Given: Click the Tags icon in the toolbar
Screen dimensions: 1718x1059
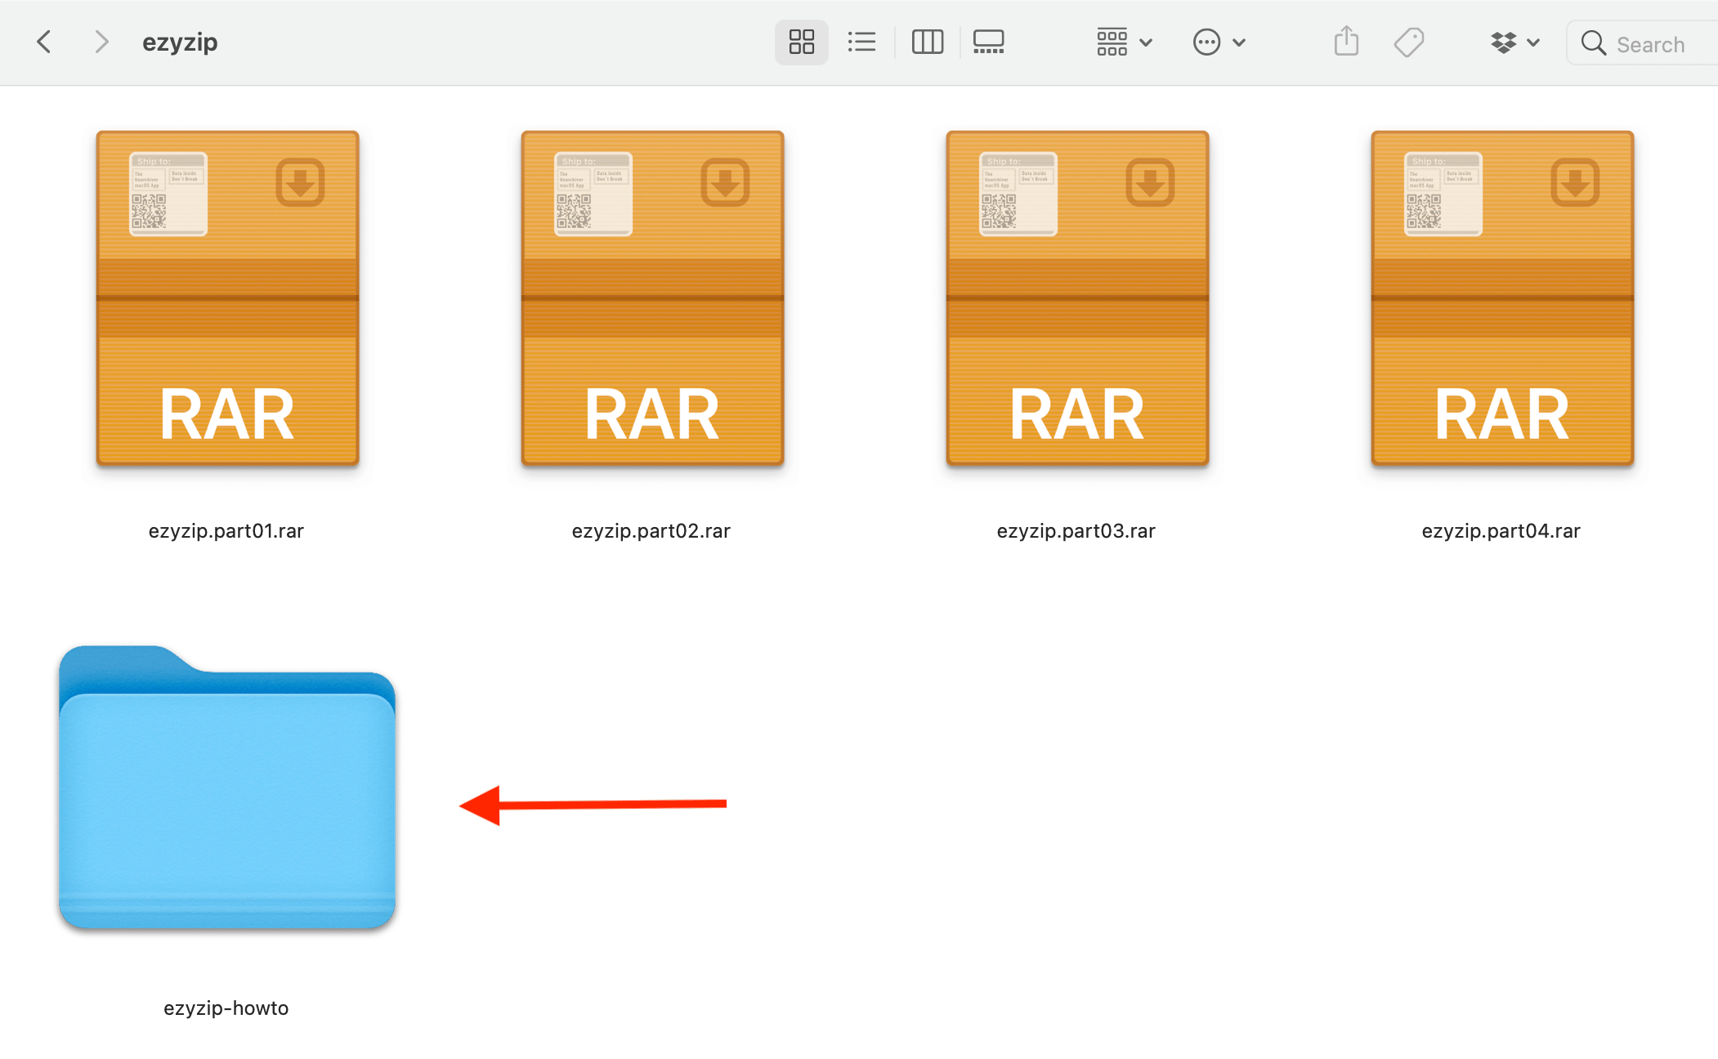Looking at the screenshot, I should (x=1409, y=42).
